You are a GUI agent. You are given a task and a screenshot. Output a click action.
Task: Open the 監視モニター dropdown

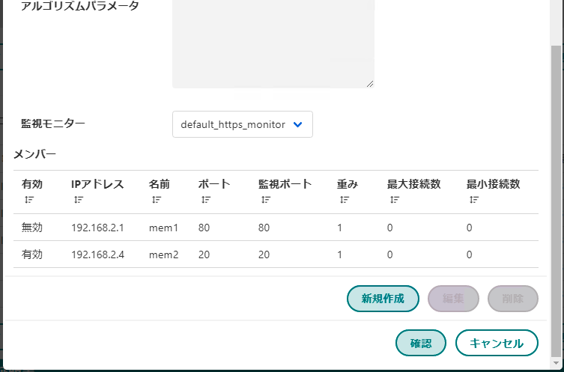pyautogui.click(x=243, y=124)
